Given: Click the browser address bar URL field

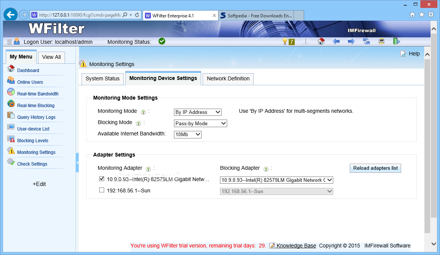Looking at the screenshot, I should click(80, 15).
